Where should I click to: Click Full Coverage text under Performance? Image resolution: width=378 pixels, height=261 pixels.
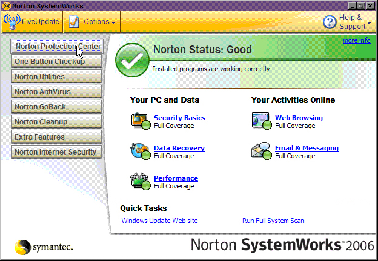174,187
